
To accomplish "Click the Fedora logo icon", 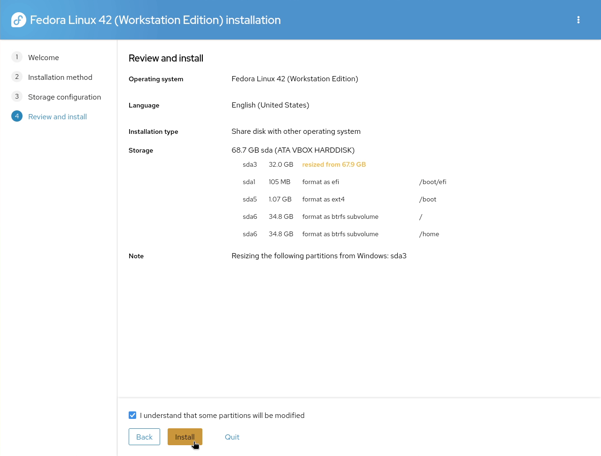I will (x=19, y=20).
